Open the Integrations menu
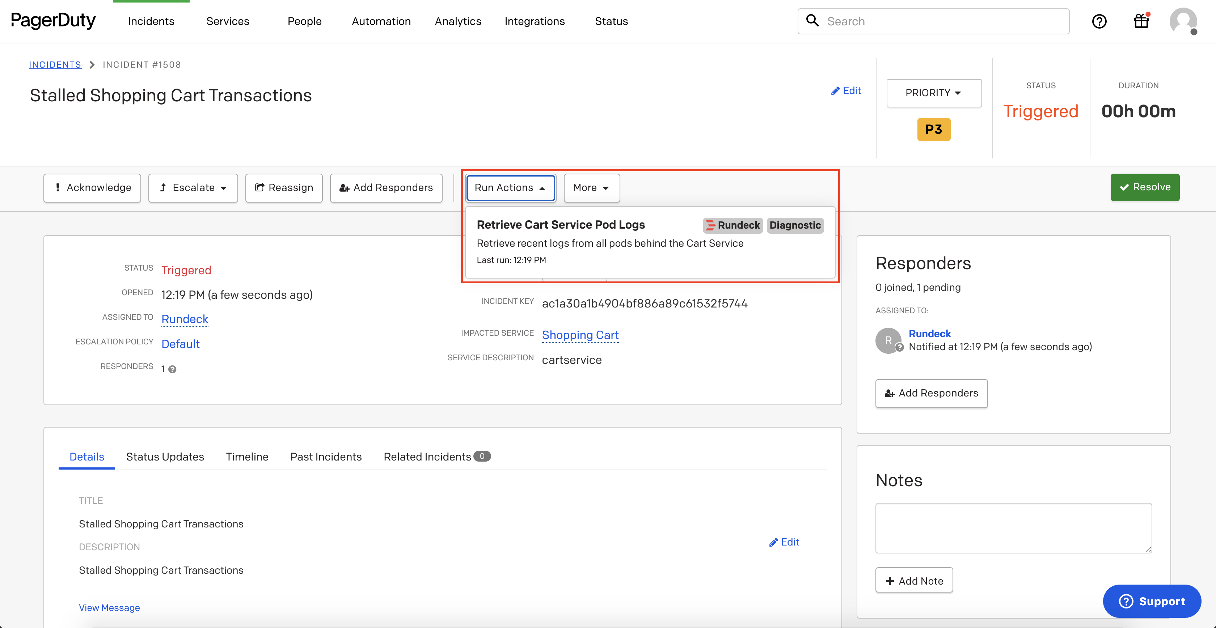The width and height of the screenshot is (1216, 628). point(535,21)
